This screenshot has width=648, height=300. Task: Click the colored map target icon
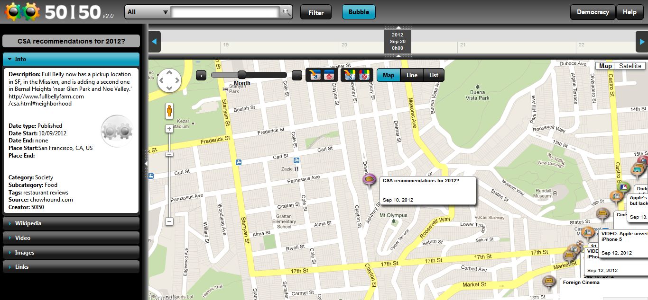coord(363,75)
